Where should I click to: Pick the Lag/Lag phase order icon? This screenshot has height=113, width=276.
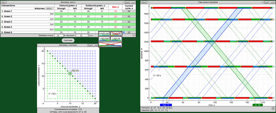coord(116,39)
